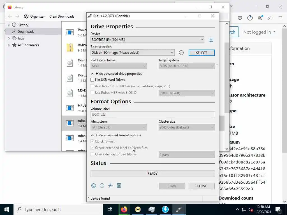Screen dimensions: 287x215
Task: Show the Rufus log icon
Action: pos(119,186)
